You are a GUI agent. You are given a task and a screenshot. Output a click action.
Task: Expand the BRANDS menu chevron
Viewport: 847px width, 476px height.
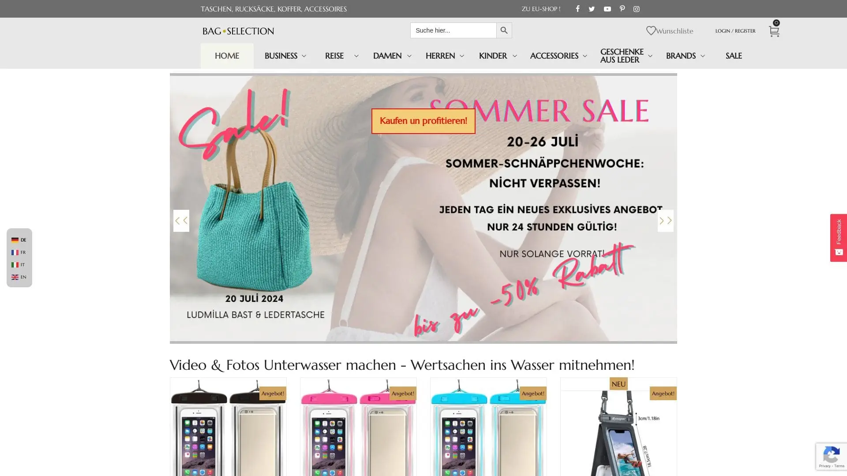tap(703, 56)
